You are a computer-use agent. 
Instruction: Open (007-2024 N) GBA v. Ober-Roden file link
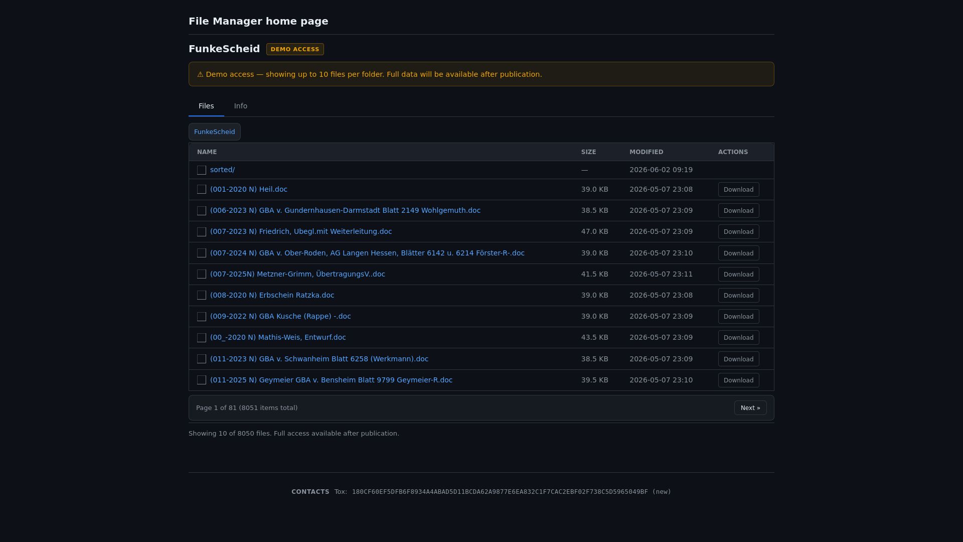click(367, 253)
